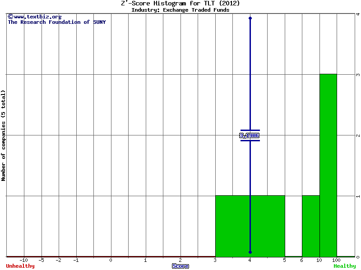Viewport: 361px width, 270px height.
Task: Click the 'Score' x-axis label
Action: pos(180,266)
